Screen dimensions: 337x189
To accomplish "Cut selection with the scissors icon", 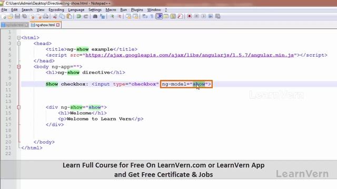I will pos(55,16).
